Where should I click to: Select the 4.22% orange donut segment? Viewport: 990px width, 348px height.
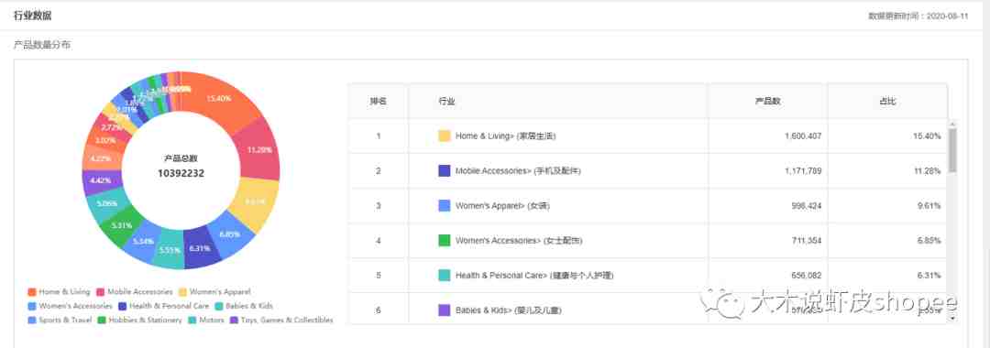(101, 158)
